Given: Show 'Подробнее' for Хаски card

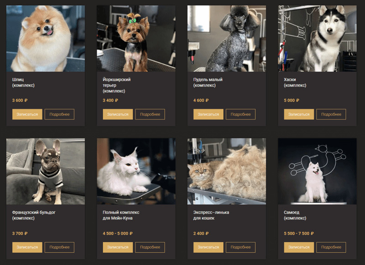Looking at the screenshot, I should (331, 114).
